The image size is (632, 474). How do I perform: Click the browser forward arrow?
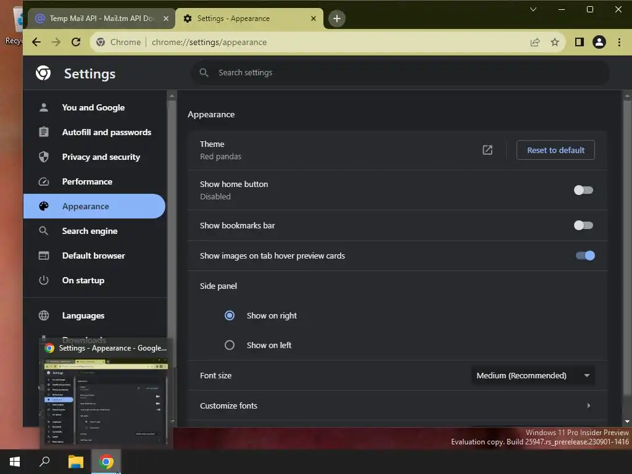coord(56,42)
